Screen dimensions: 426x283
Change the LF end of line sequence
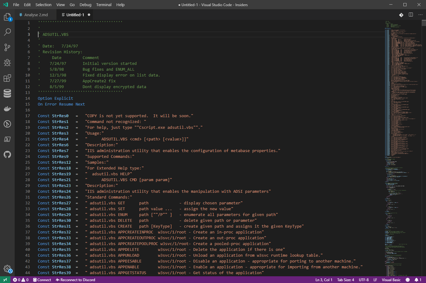click(x=375, y=280)
